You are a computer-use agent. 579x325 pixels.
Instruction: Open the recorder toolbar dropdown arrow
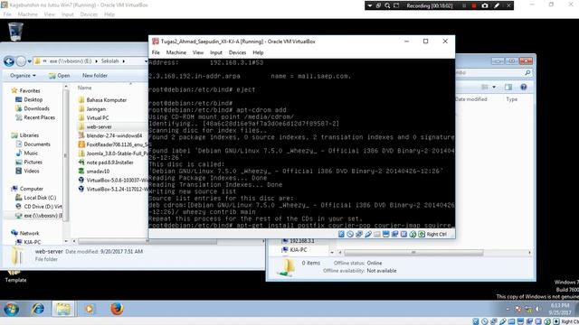pyautogui.click(x=370, y=5)
